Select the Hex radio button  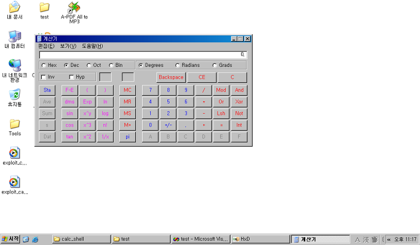coord(49,65)
